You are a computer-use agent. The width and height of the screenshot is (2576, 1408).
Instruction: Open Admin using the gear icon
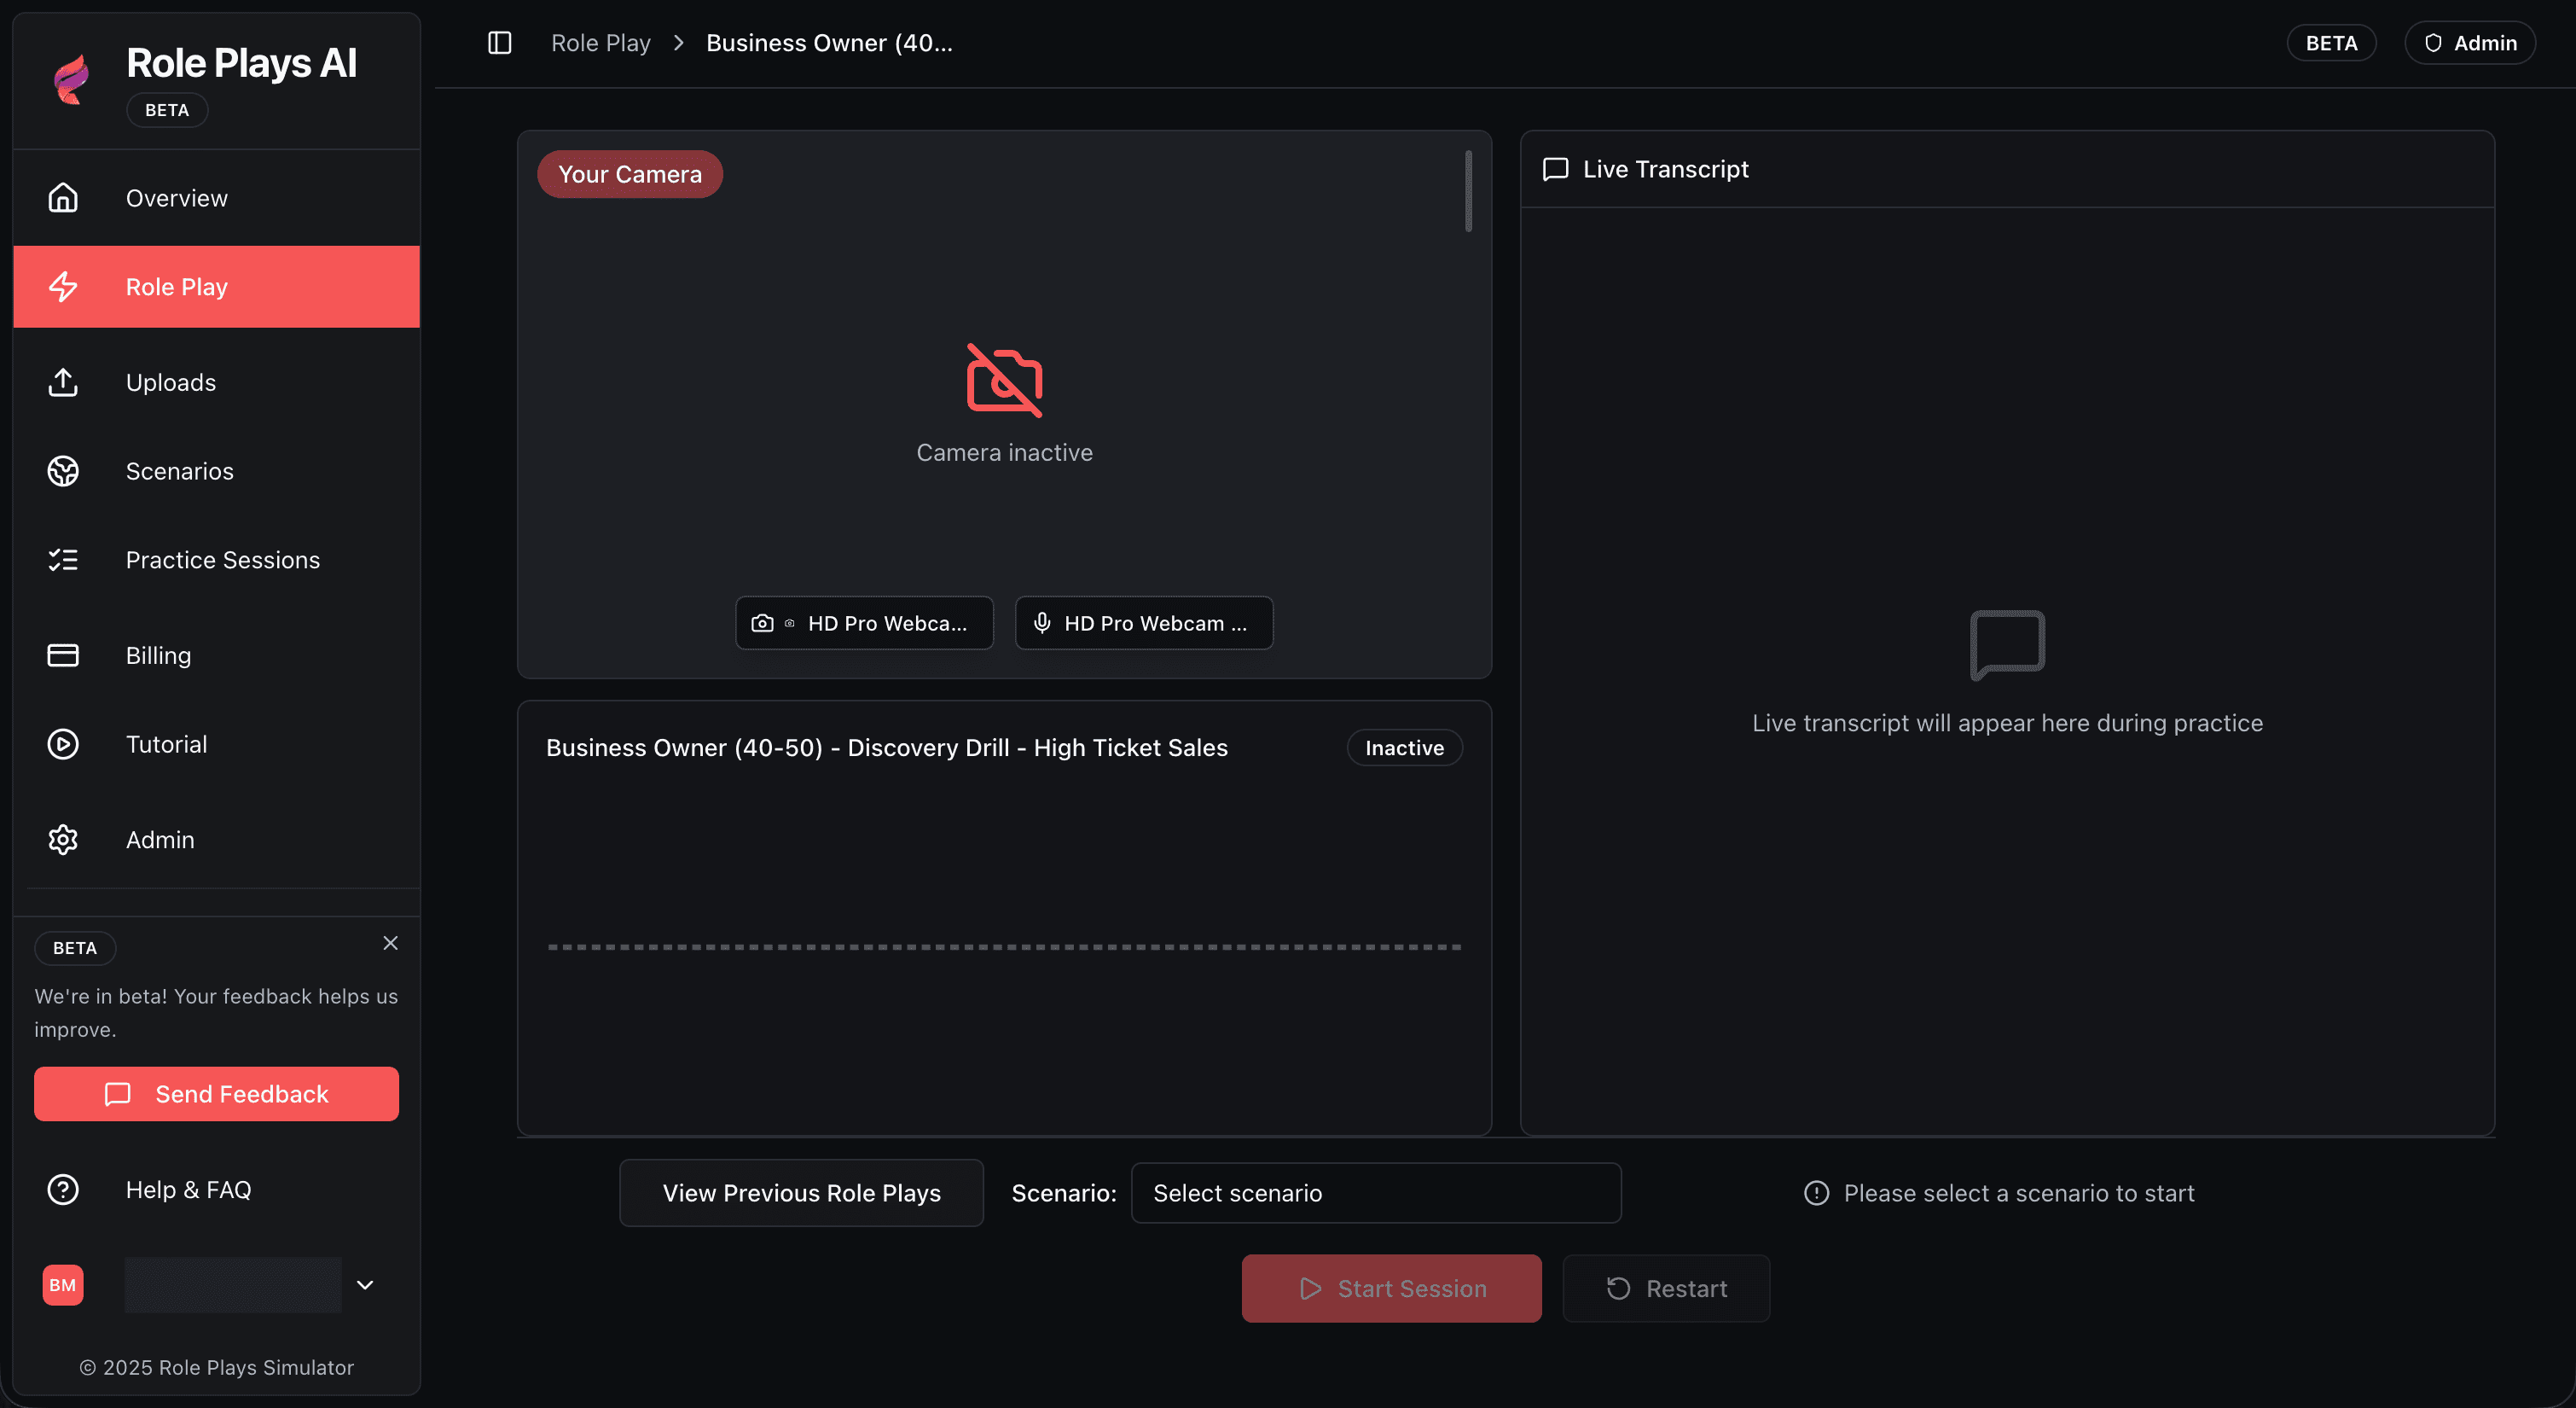click(x=63, y=840)
